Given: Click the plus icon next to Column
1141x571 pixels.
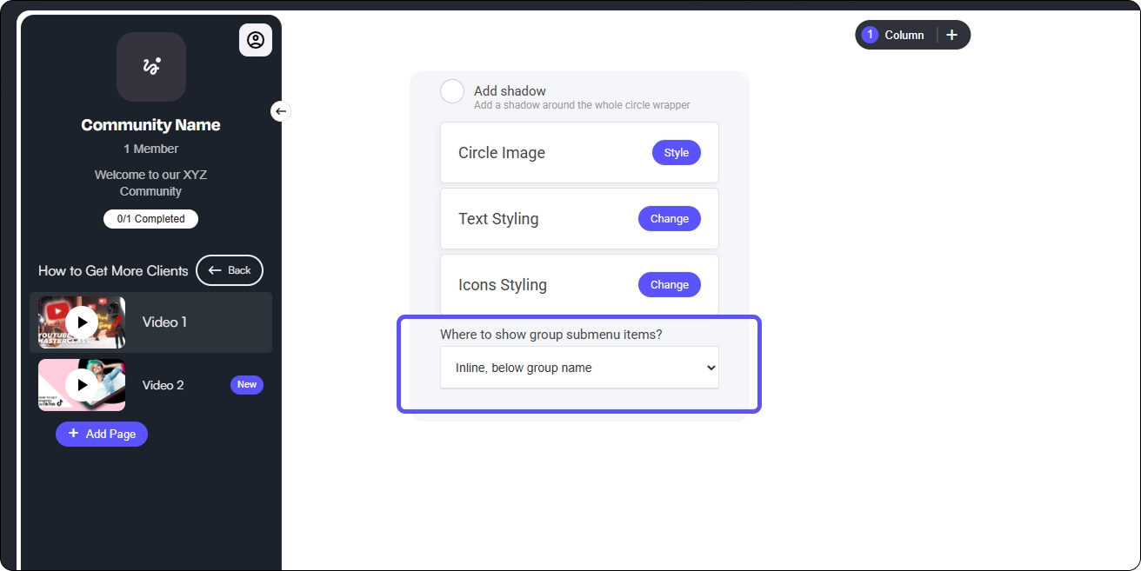Looking at the screenshot, I should (x=951, y=35).
